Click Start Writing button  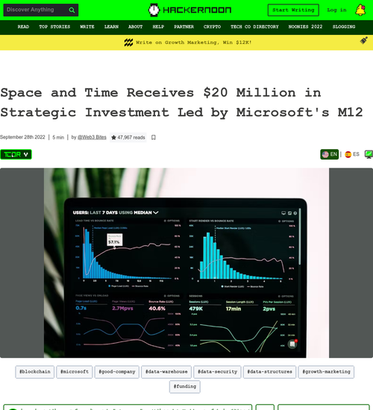293,10
